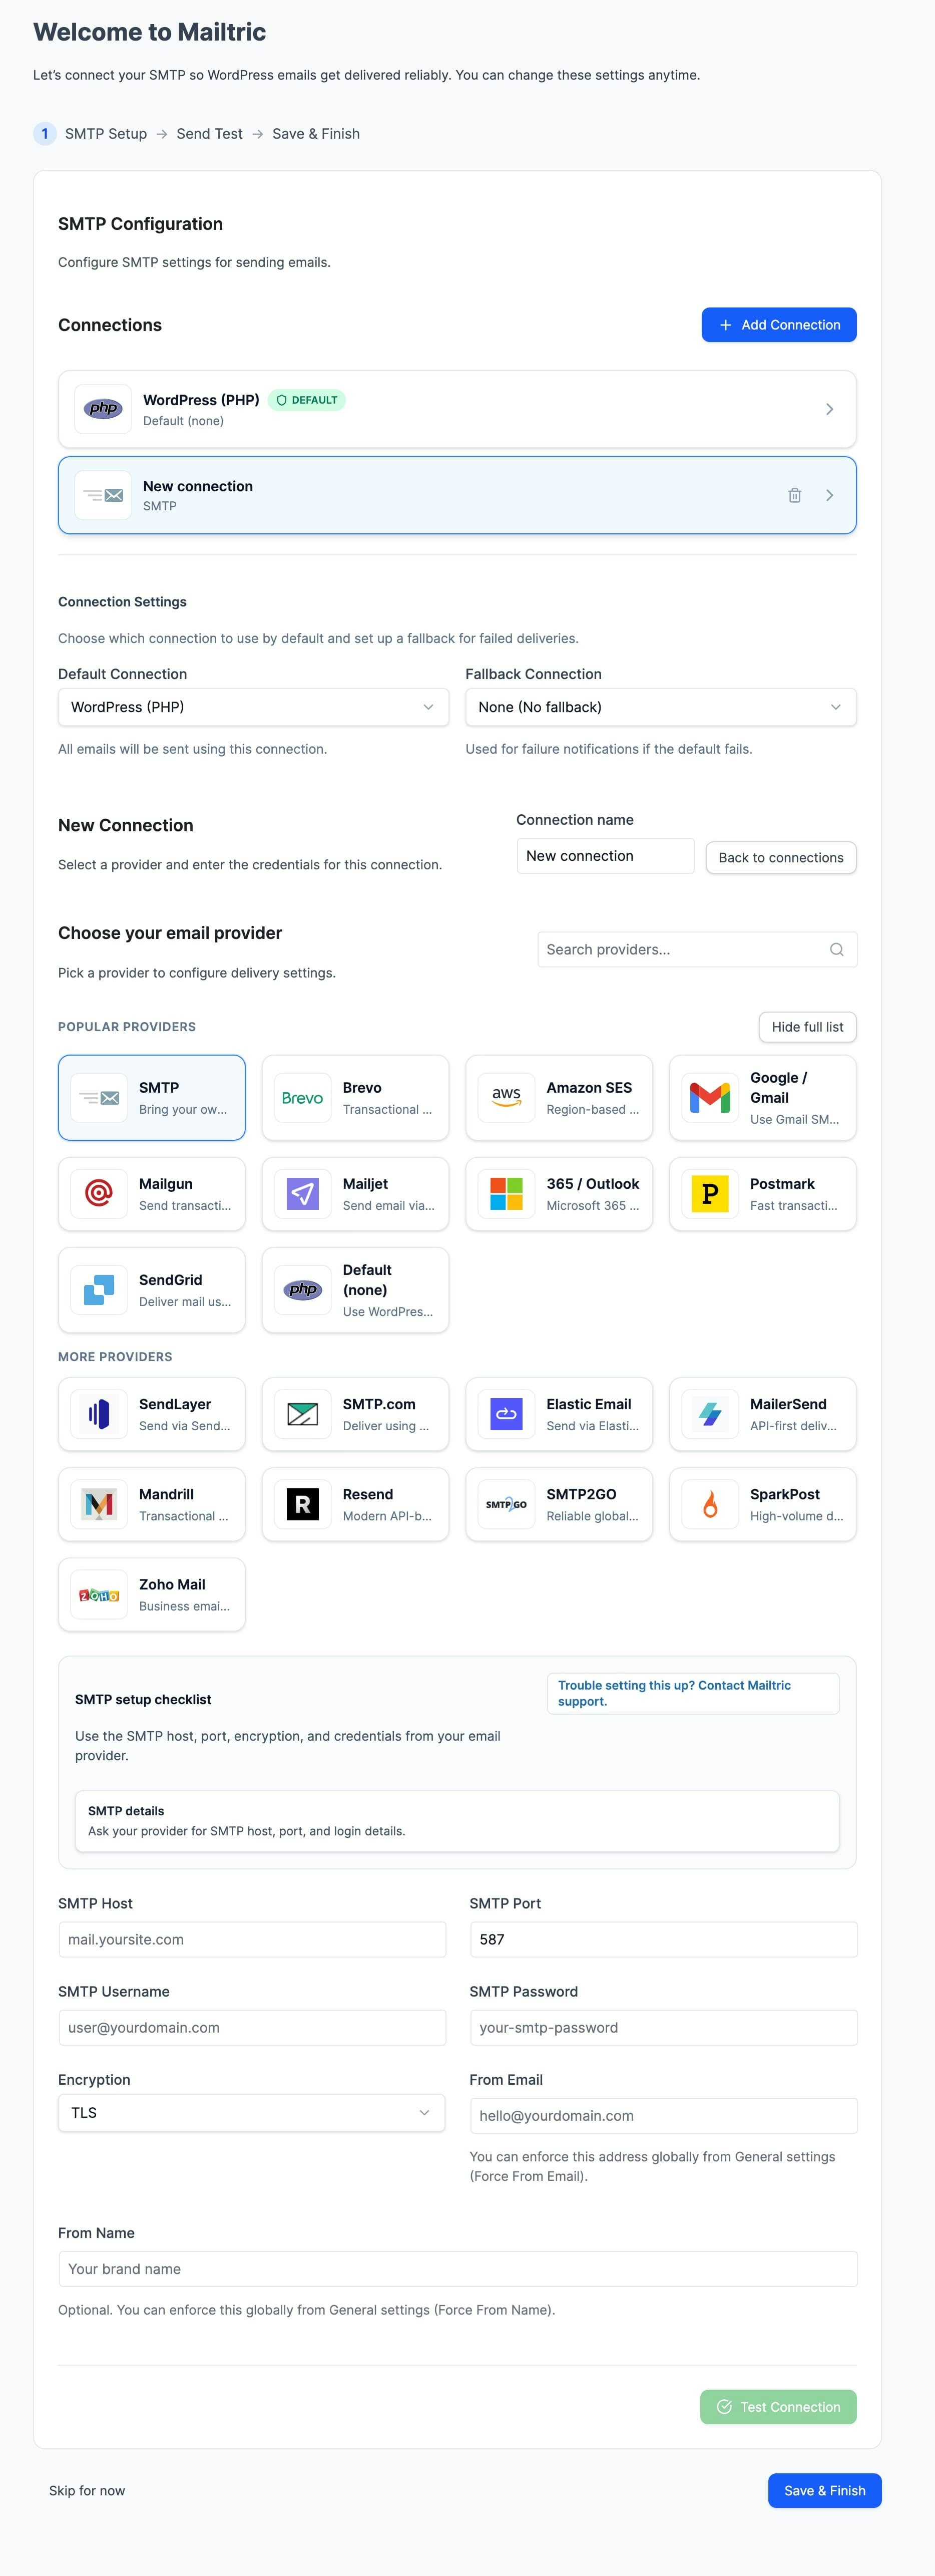Image resolution: width=935 pixels, height=2576 pixels.
Task: Expand the New connection row chevron
Action: 829,495
